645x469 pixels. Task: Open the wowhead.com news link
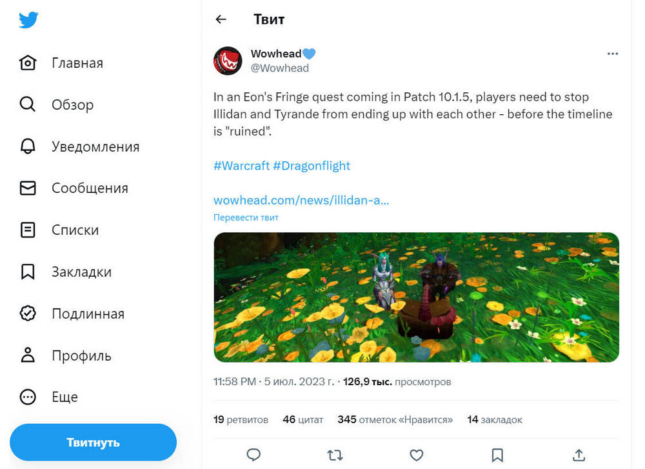301,200
